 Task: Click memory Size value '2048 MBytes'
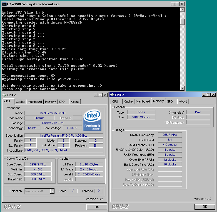[x=141, y=117]
